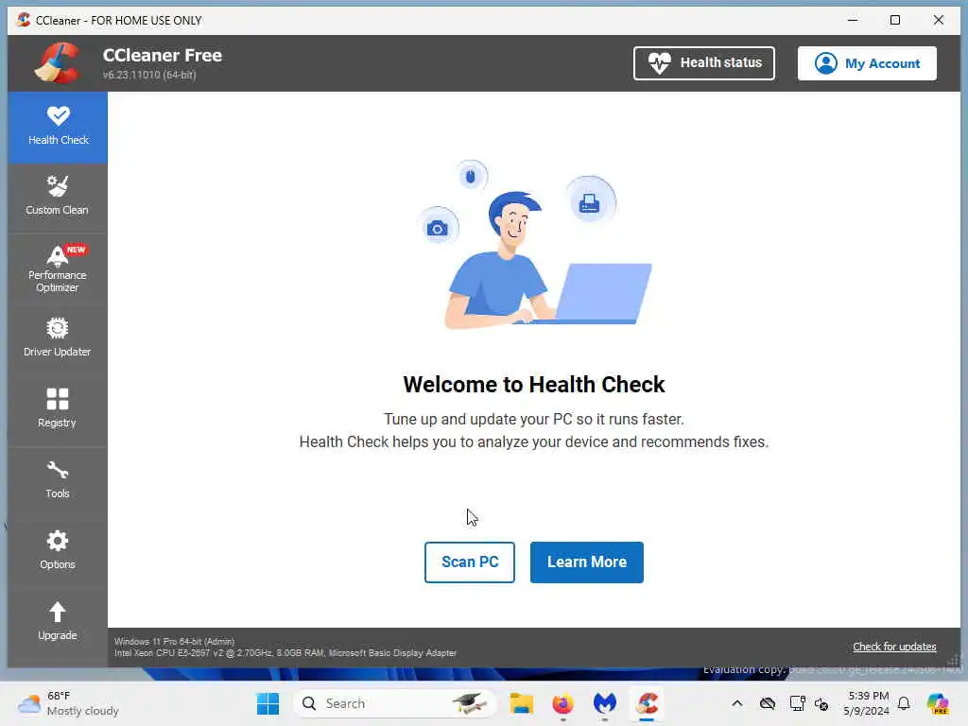Click the Welcome to Health Check heading
968x726 pixels.
pos(534,385)
